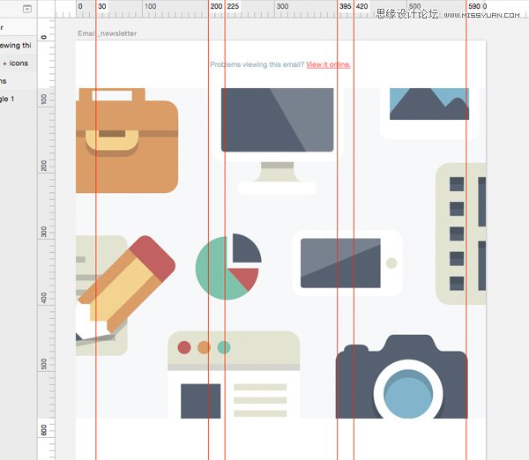529x460 pixels.
Task: Select the camera icon on canvas
Action: click(402, 376)
